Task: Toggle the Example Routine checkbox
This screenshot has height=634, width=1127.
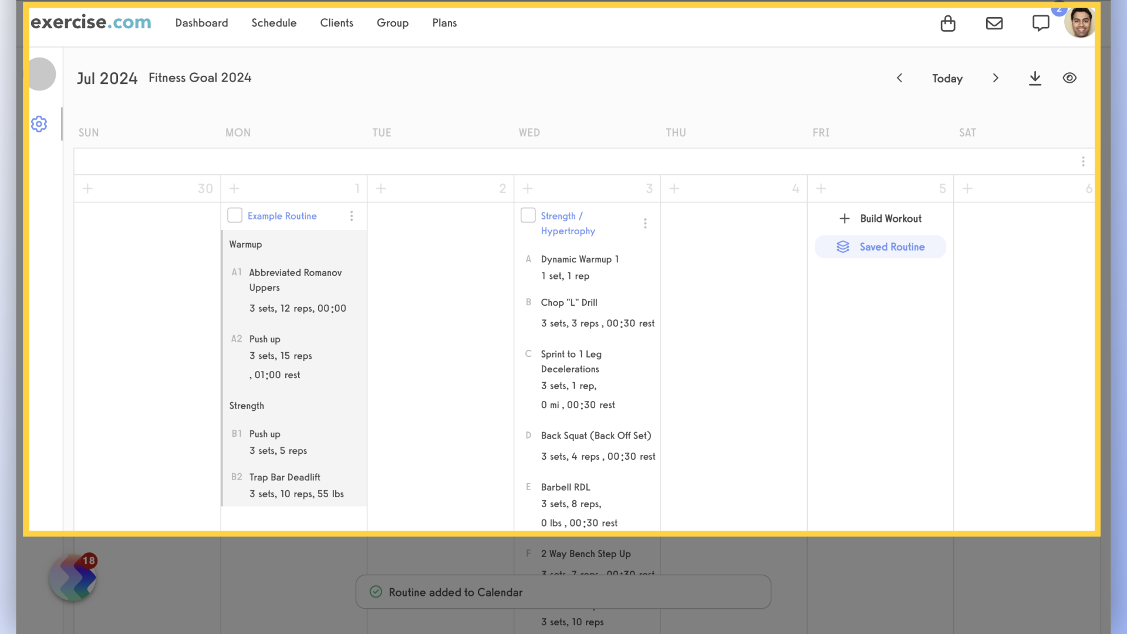Action: (235, 215)
